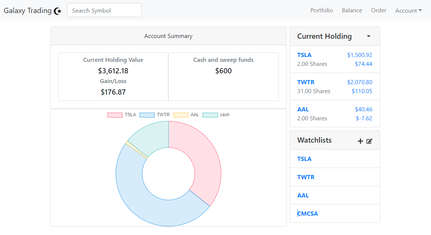Viewport: 431px width, 235px height.
Task: Select CMCSA from the Watchlists
Action: point(308,213)
